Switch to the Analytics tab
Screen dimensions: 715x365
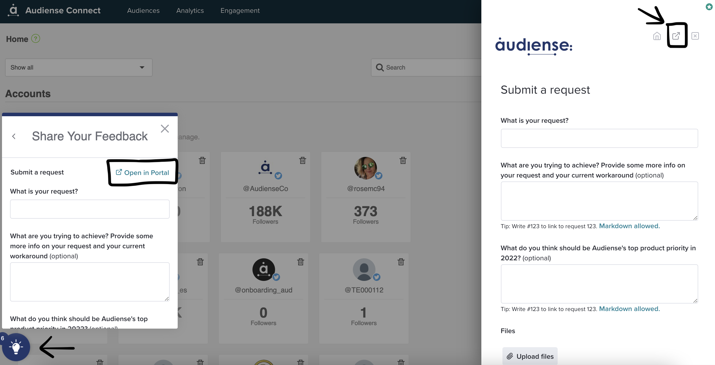[190, 10]
